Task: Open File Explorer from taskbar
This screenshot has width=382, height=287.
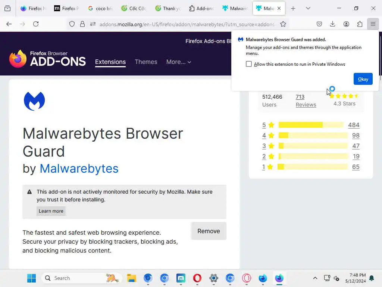Action: (x=132, y=278)
